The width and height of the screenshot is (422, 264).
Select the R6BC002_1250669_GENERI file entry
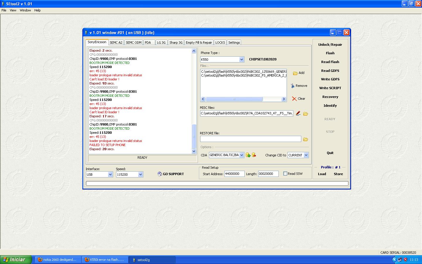244,72
